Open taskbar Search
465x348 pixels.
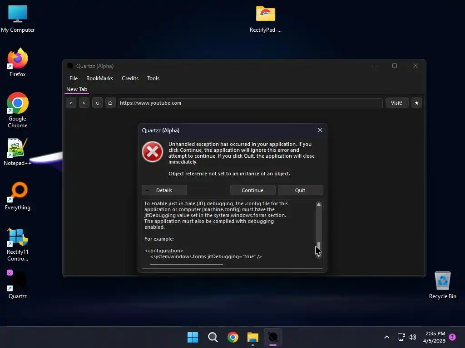tap(213, 337)
